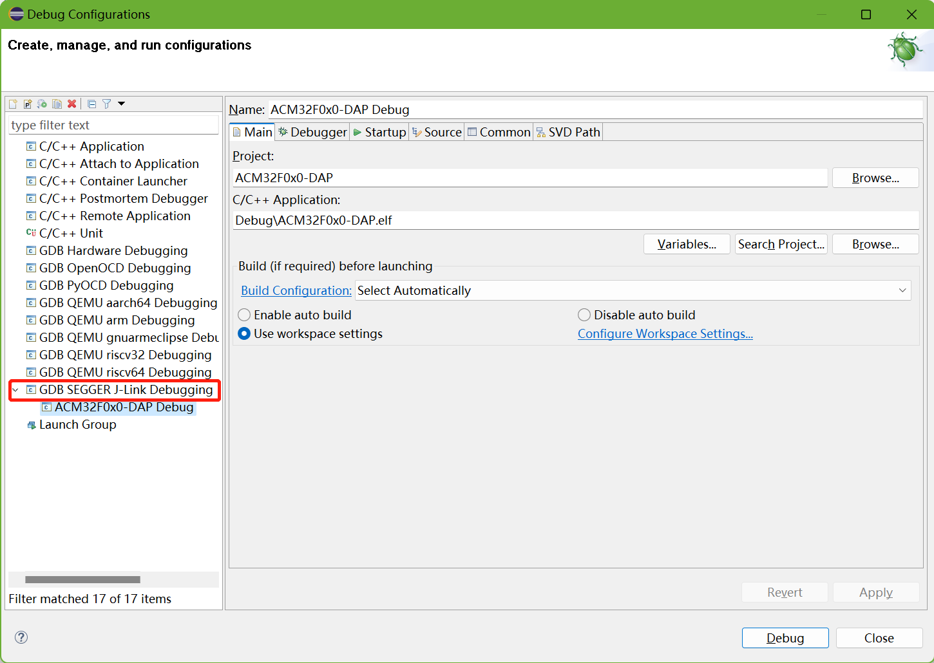This screenshot has height=663, width=934.
Task: Choose Use workspace settings option
Action: pos(245,333)
